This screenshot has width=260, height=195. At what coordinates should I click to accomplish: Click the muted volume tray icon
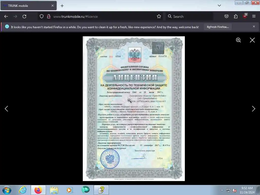[234, 190]
